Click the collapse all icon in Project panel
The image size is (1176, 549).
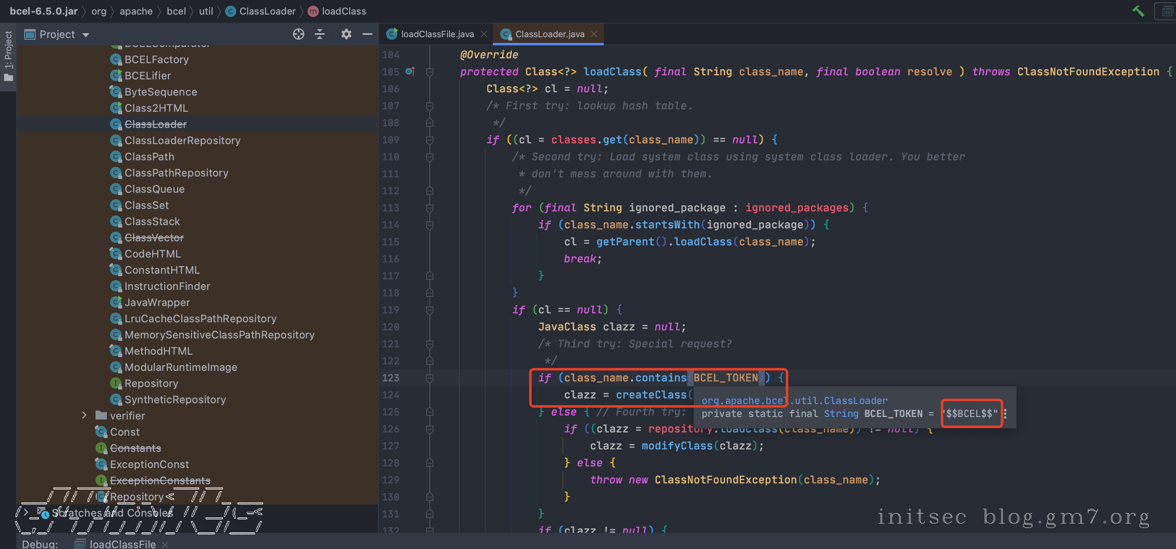tap(320, 34)
